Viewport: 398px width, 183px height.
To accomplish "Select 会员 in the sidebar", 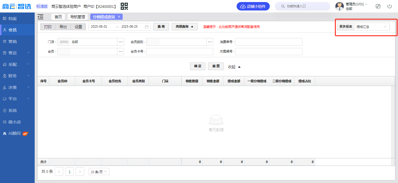I will tap(17, 30).
